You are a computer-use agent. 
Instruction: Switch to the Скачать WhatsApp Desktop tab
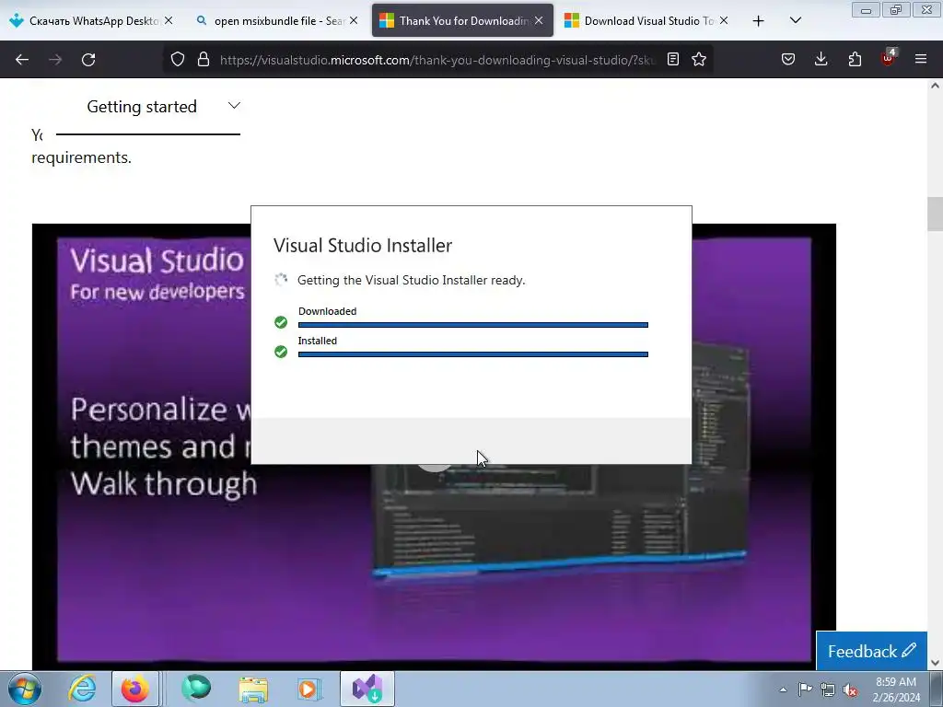tap(92, 21)
